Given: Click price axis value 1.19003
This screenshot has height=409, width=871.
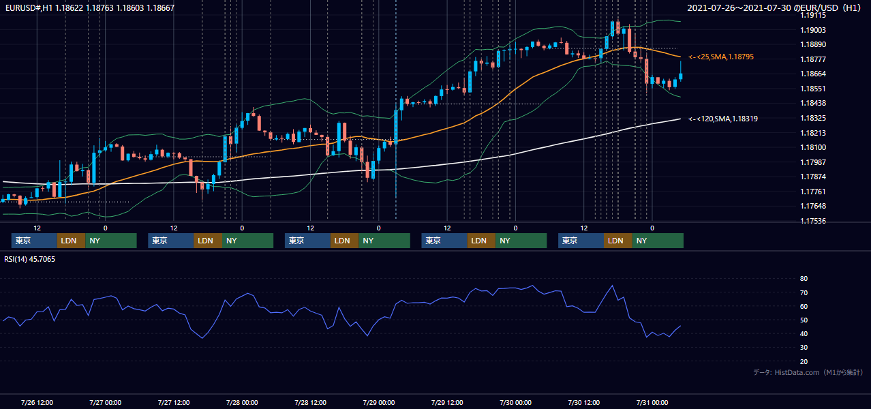Looking at the screenshot, I should pyautogui.click(x=813, y=30).
